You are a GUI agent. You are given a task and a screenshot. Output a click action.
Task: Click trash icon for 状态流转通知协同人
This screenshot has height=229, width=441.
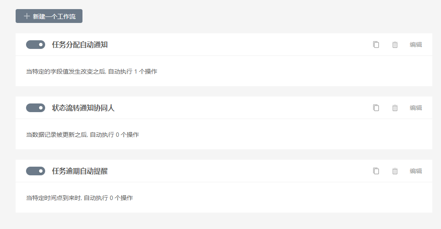395,108
